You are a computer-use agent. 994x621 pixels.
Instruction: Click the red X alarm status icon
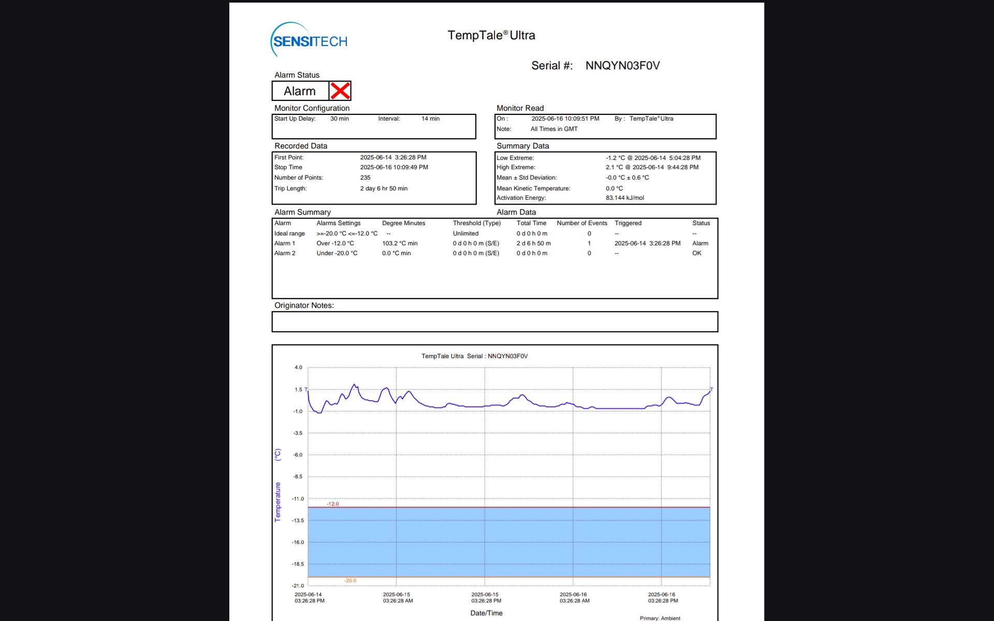point(340,91)
